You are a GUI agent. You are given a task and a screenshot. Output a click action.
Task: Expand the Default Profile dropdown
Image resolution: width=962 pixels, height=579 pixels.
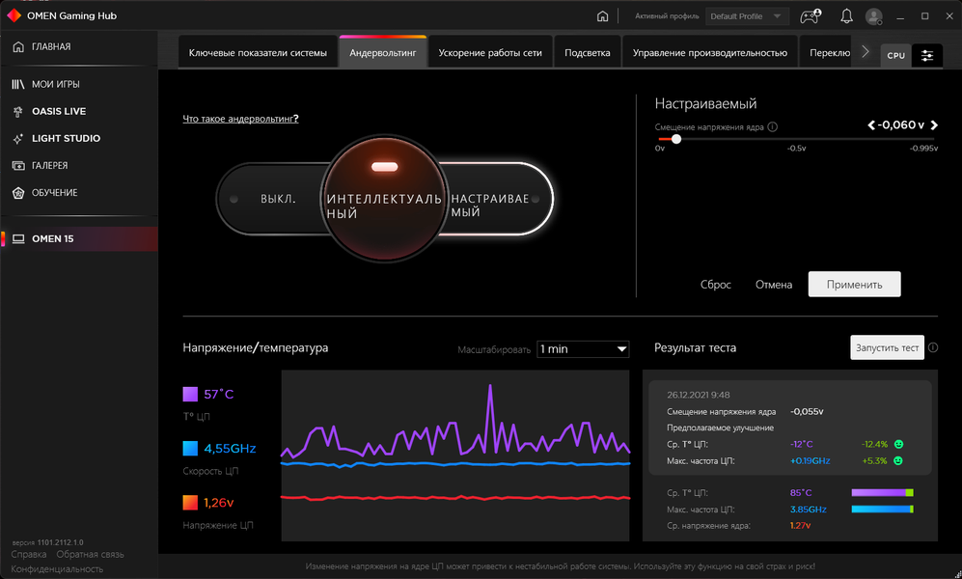746,16
